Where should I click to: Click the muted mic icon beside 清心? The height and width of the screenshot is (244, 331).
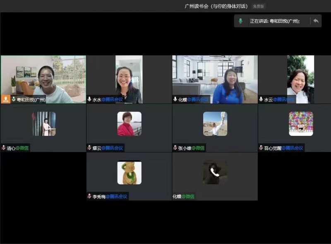[4, 148]
